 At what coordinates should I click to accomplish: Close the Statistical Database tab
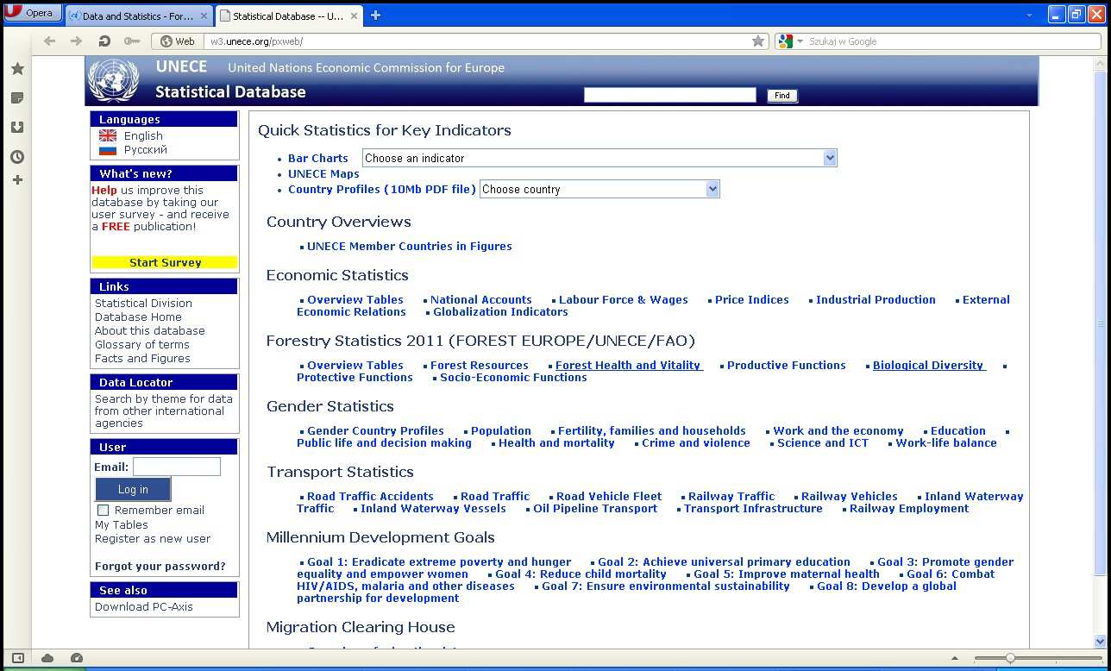point(355,16)
